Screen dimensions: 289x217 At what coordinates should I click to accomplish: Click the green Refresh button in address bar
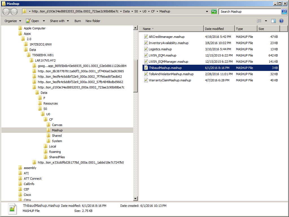[x=214, y=12]
